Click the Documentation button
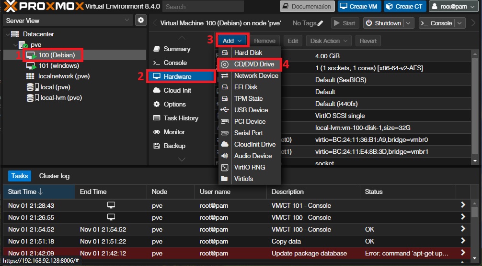The height and width of the screenshot is (266, 482). click(308, 6)
